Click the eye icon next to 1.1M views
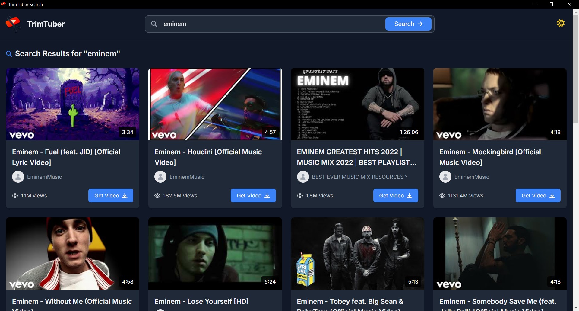The image size is (579, 311). [x=15, y=196]
